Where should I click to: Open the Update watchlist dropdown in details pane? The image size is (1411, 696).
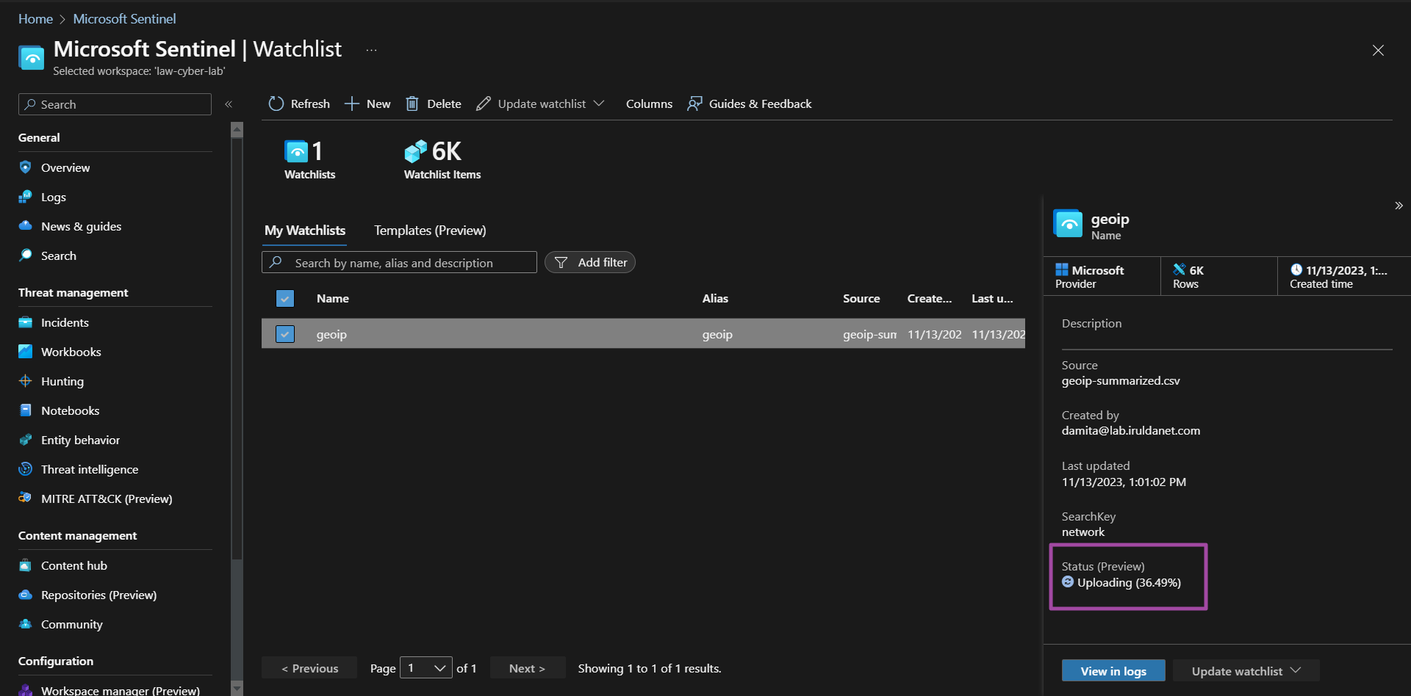pyautogui.click(x=1246, y=671)
